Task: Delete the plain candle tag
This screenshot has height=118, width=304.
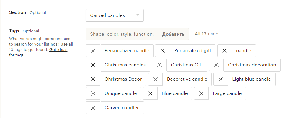Action: [225, 51]
